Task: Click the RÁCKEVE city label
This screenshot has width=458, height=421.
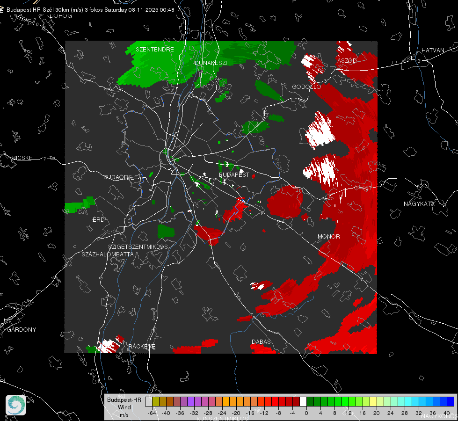Action: (142, 347)
